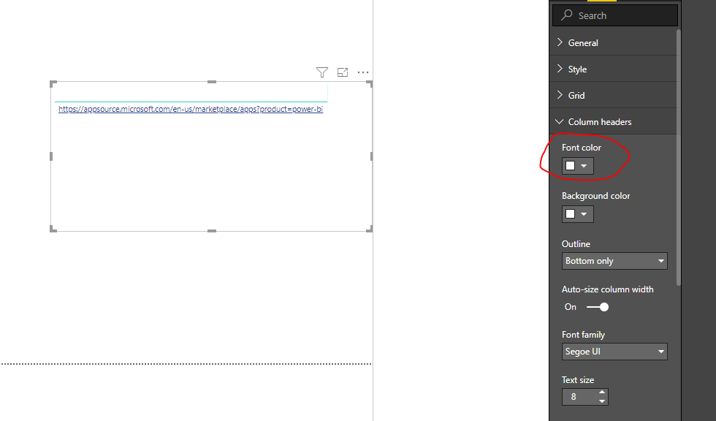716x421 pixels.
Task: Toggle Auto-size column width switch
Action: click(x=598, y=307)
